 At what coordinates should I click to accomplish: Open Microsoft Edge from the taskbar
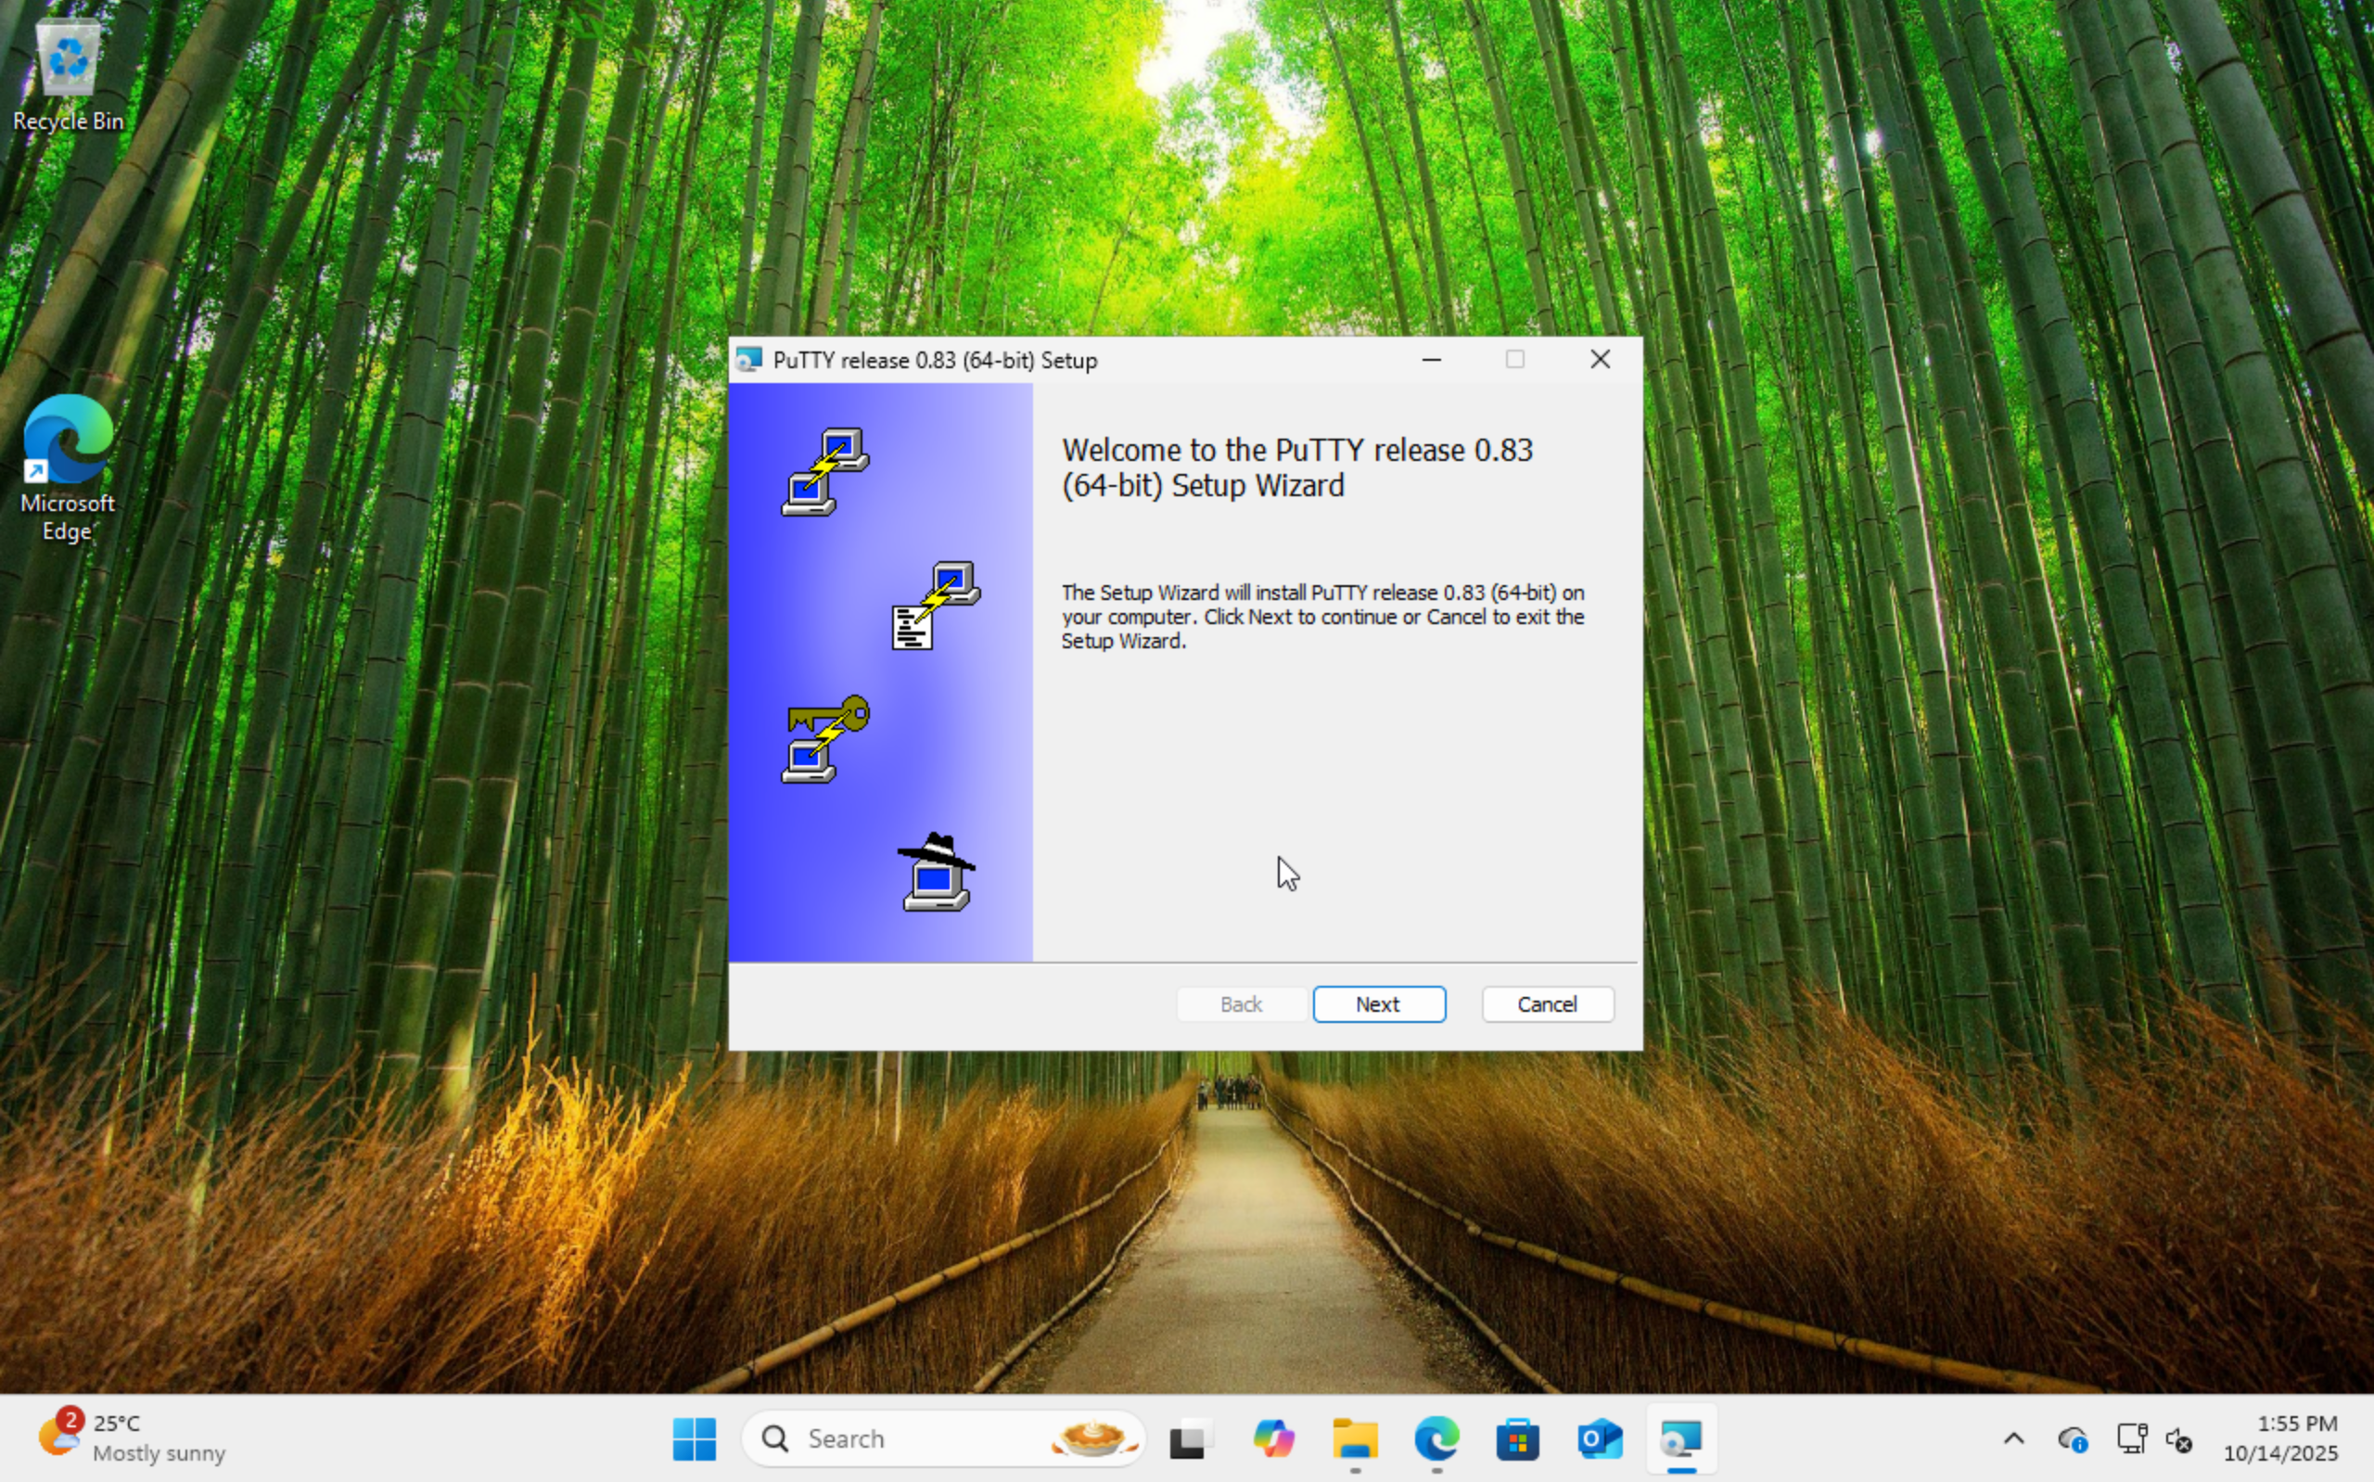[1436, 1438]
